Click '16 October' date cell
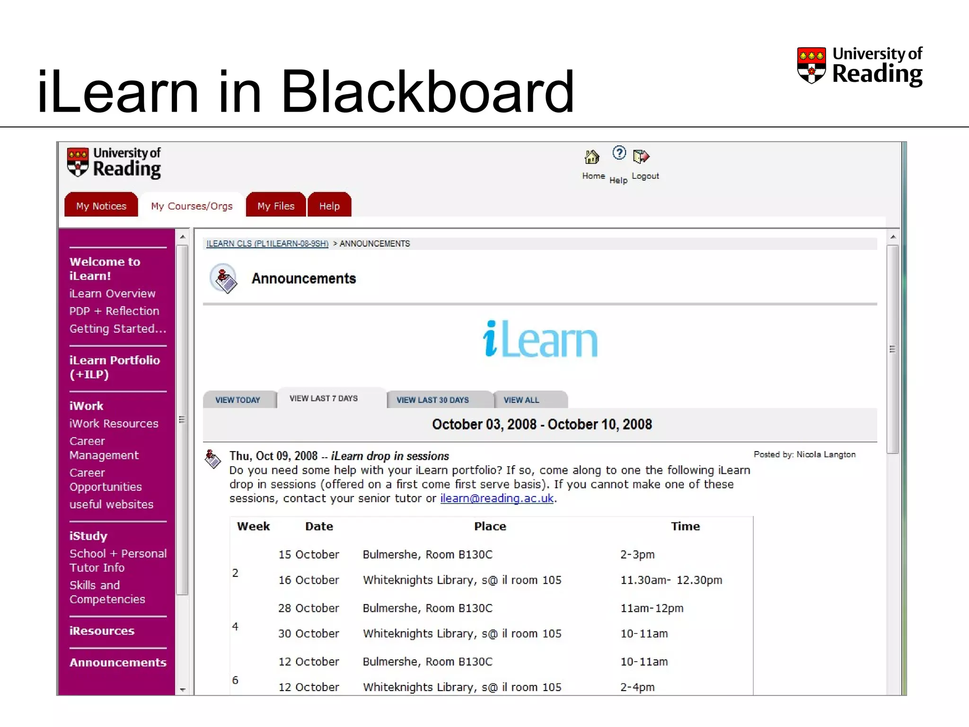969x727 pixels. pos(309,580)
